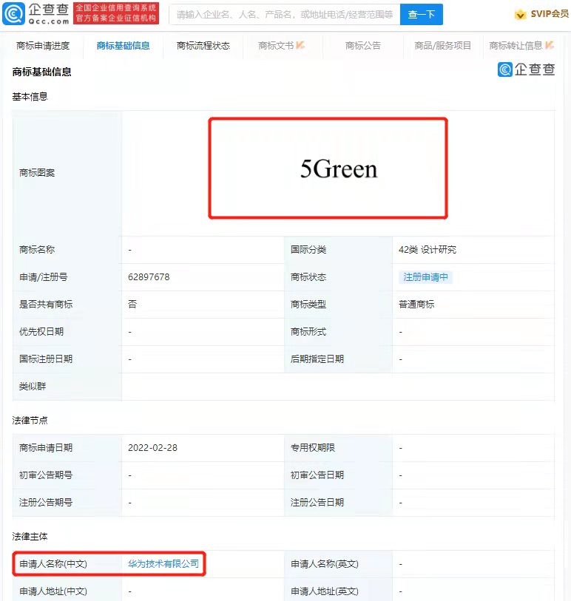Click the Qcc.com logo icon

[13, 14]
